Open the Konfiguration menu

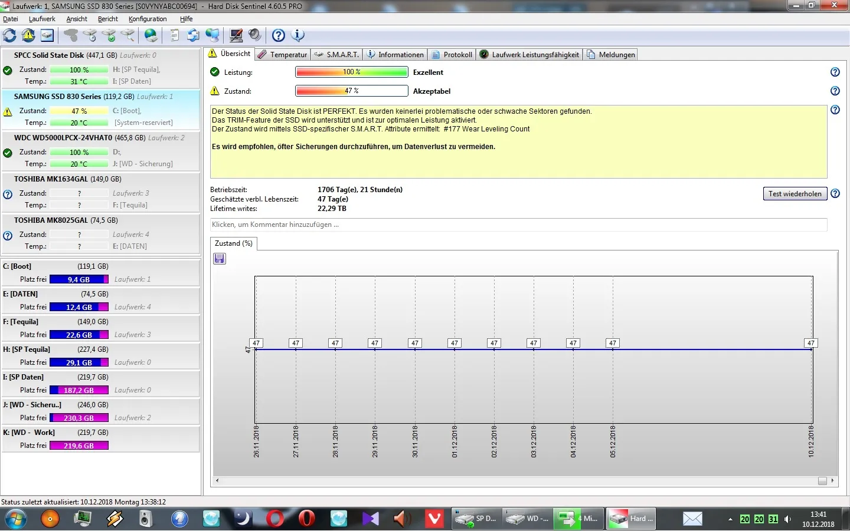[x=148, y=19]
